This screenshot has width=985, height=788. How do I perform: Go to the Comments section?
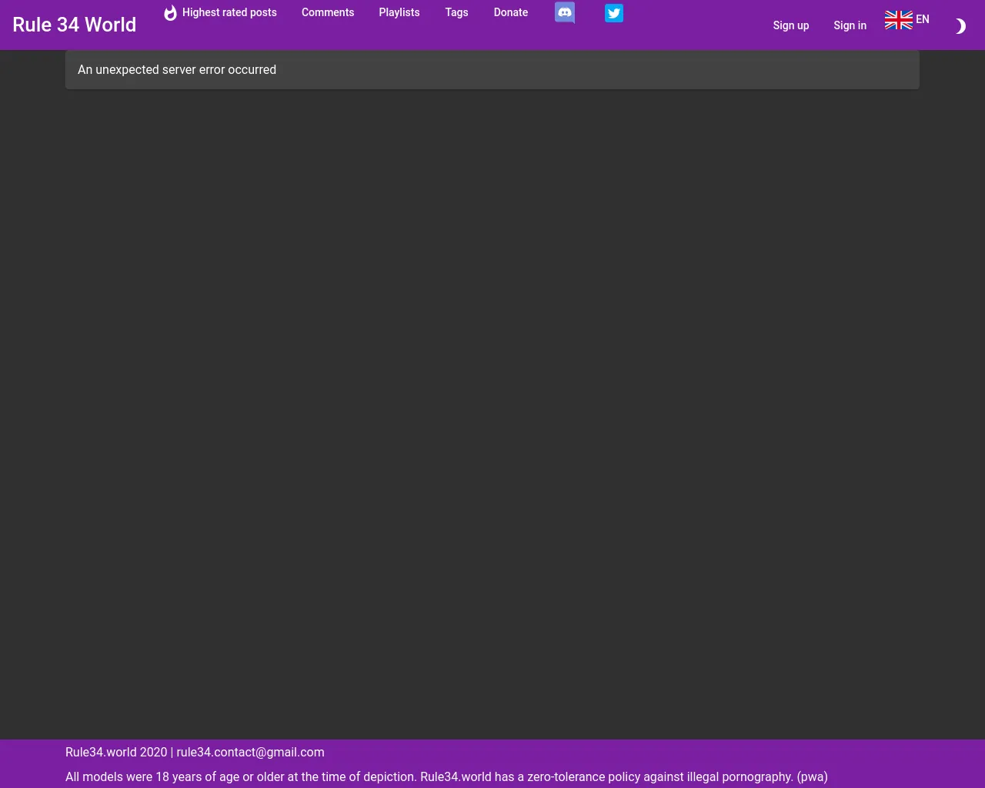point(328,12)
